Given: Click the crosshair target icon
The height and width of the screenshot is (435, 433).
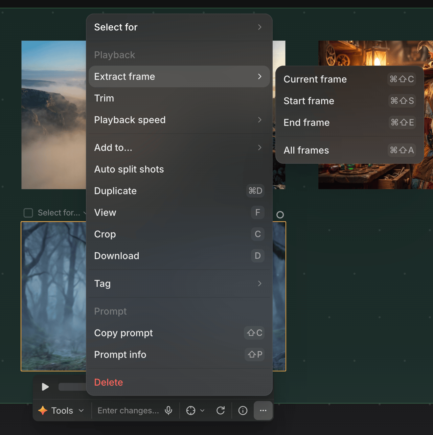Looking at the screenshot, I should 191,410.
